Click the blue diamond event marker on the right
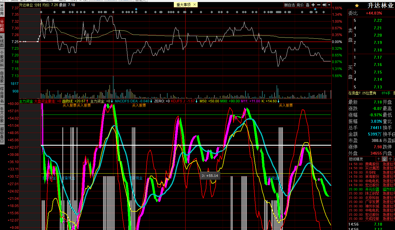 (x=315, y=9)
